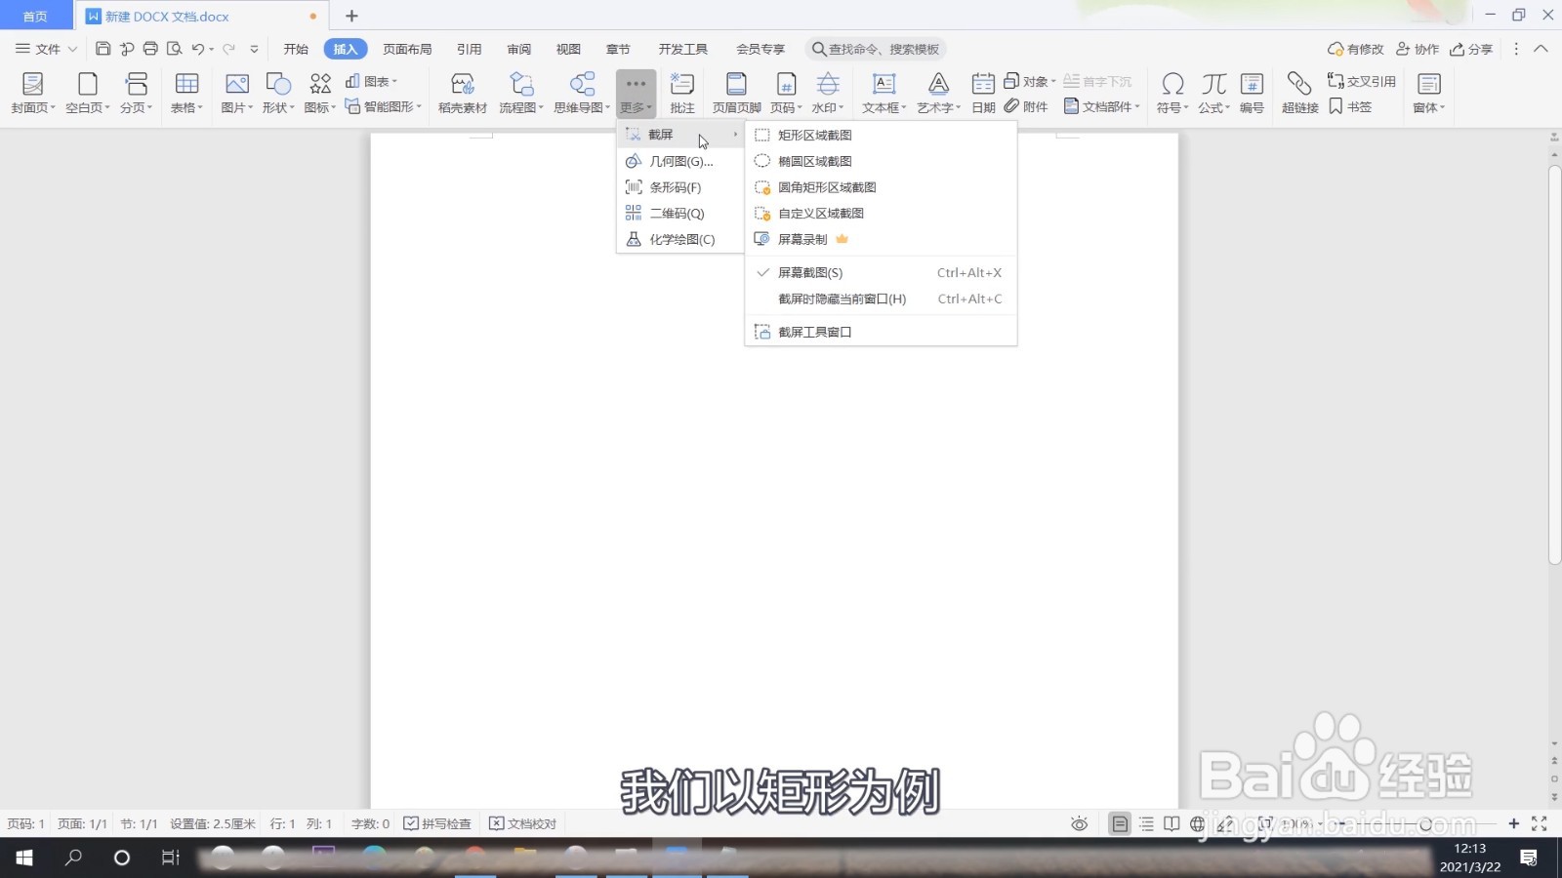Switch to 开发工具 ribbon tab
Image resolution: width=1562 pixels, height=878 pixels.
click(682, 49)
